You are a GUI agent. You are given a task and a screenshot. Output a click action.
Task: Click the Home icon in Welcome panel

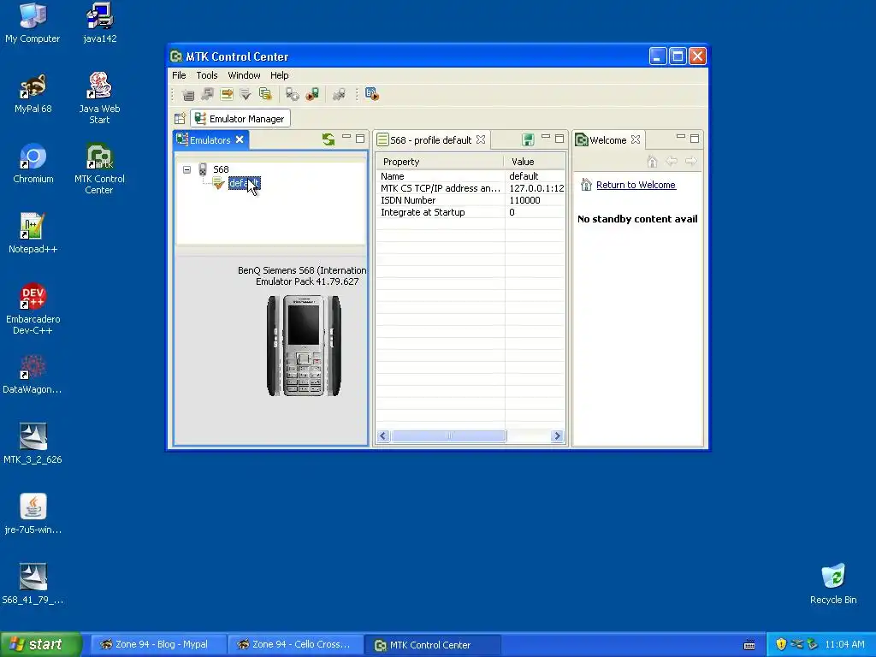[x=652, y=162]
